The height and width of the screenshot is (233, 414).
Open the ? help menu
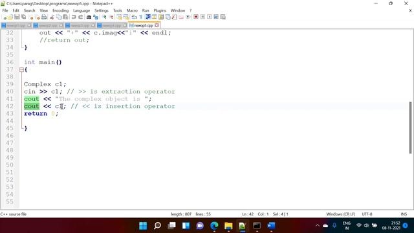tap(190, 10)
